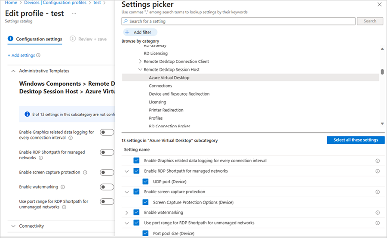387x238 pixels.
Task: Uncheck Enable screen capture protection checkbox
Action: tap(136, 192)
